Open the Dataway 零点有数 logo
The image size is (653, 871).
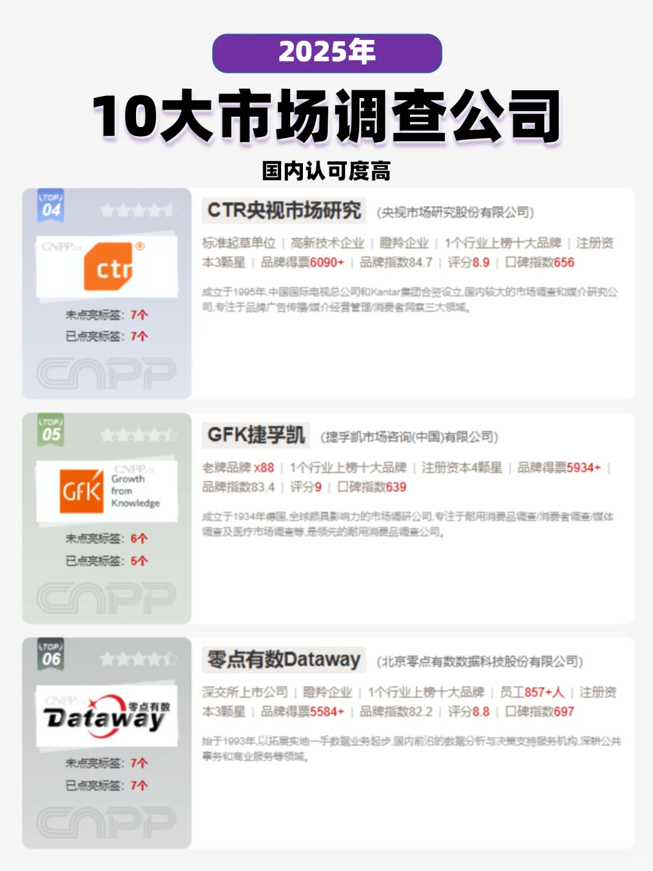click(x=107, y=716)
